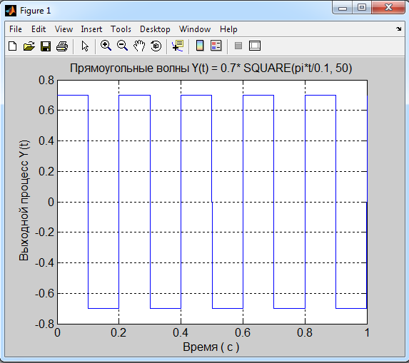This screenshot has height=363, width=409.
Task: Expand the Desktop menu
Action: click(x=155, y=29)
